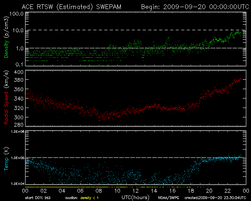Click the '300' speed tick label
Image resolution: width=251 pixels, height=201 pixels.
coord(18,117)
